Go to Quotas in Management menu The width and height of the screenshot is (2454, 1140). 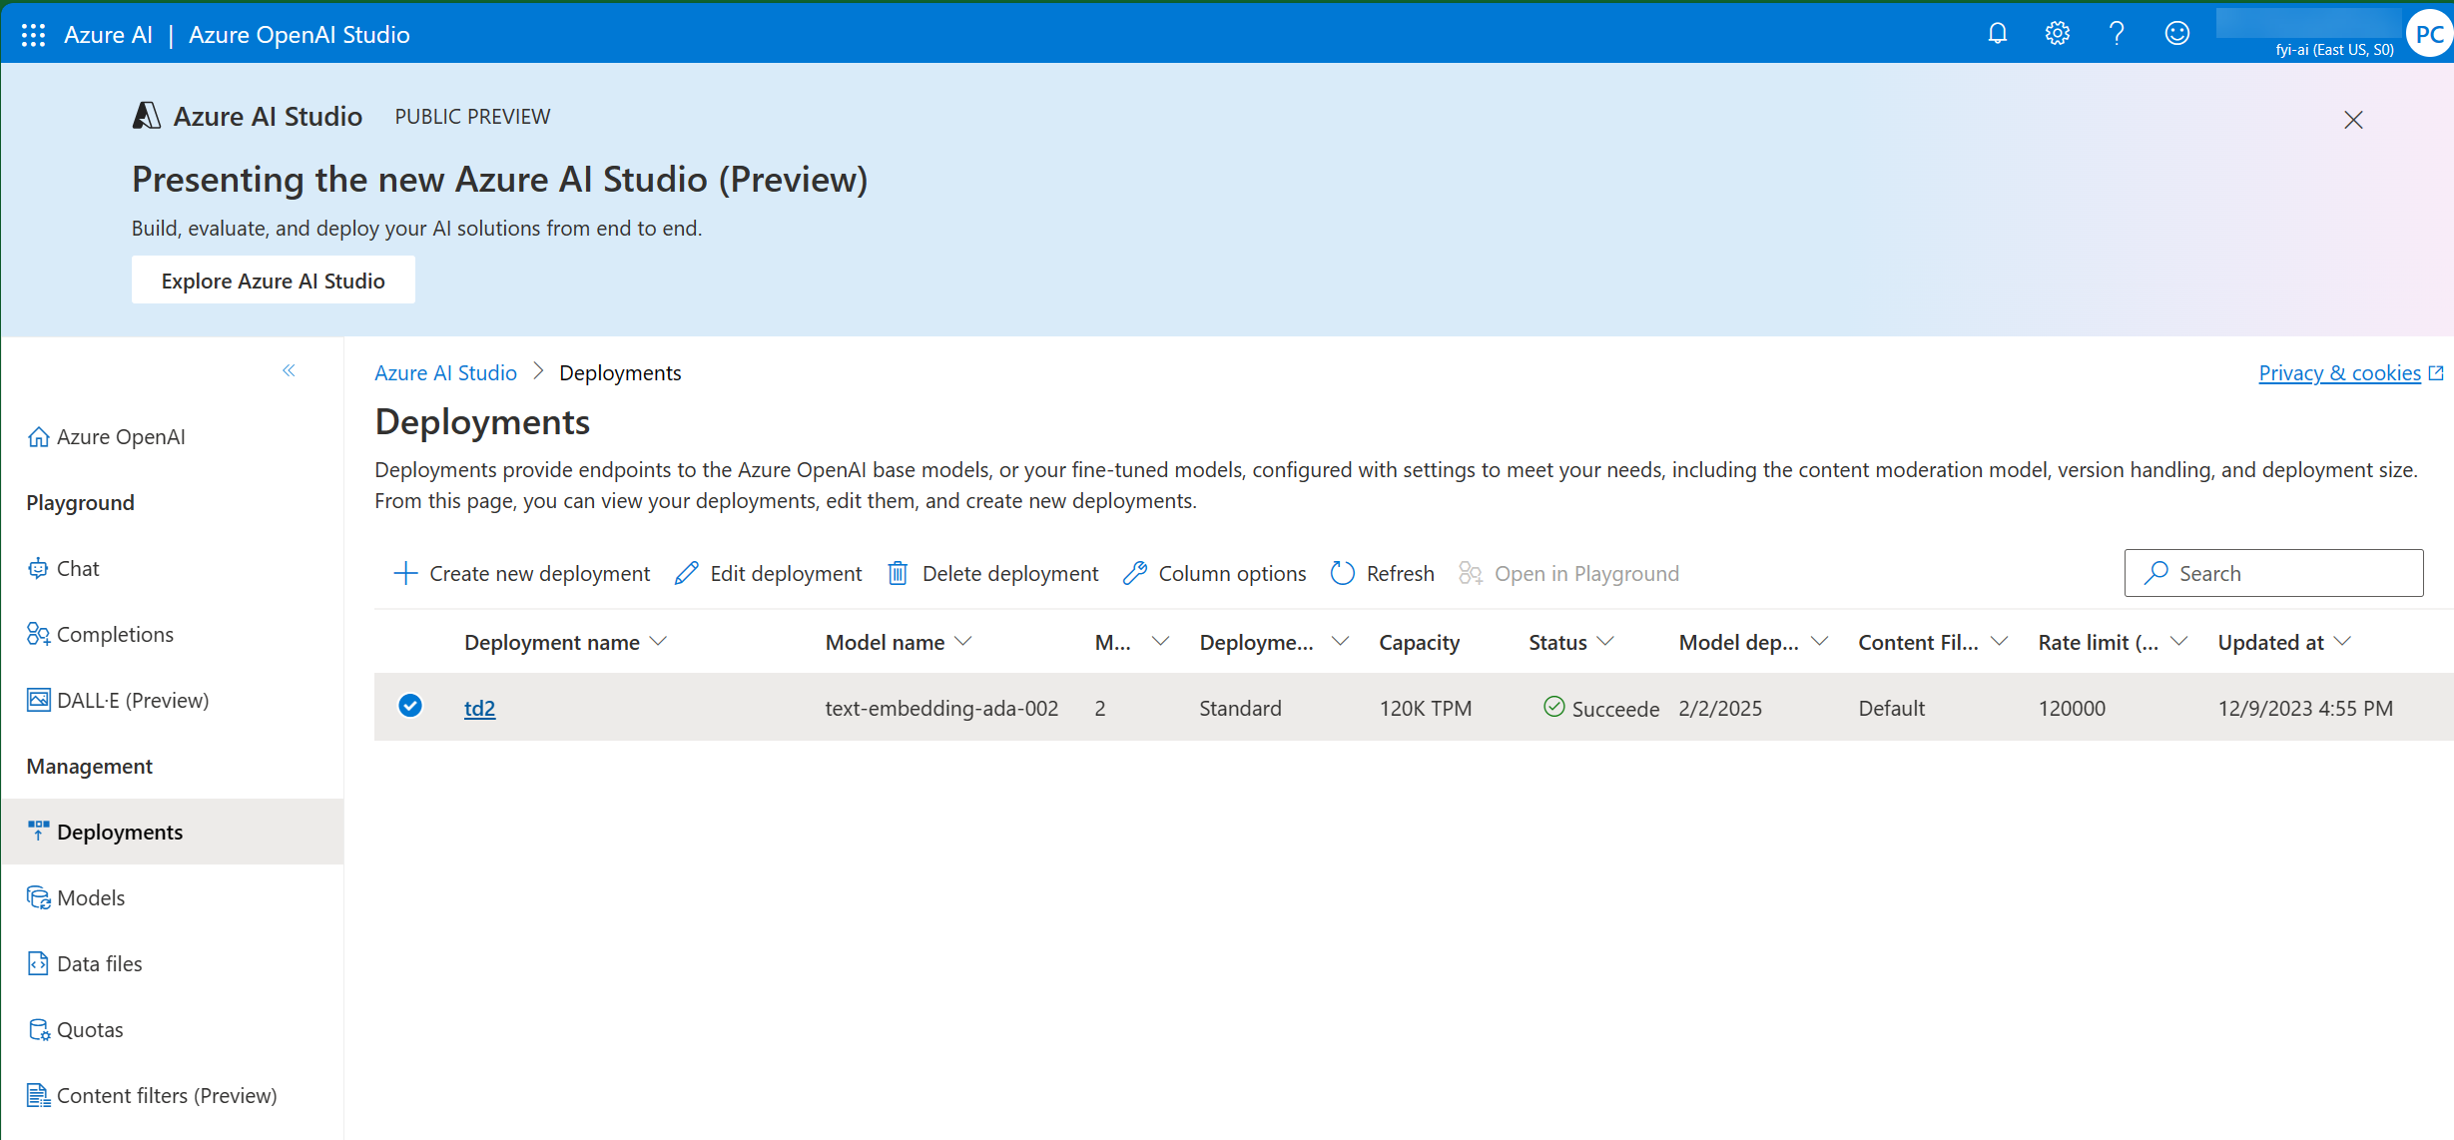pyautogui.click(x=90, y=1029)
